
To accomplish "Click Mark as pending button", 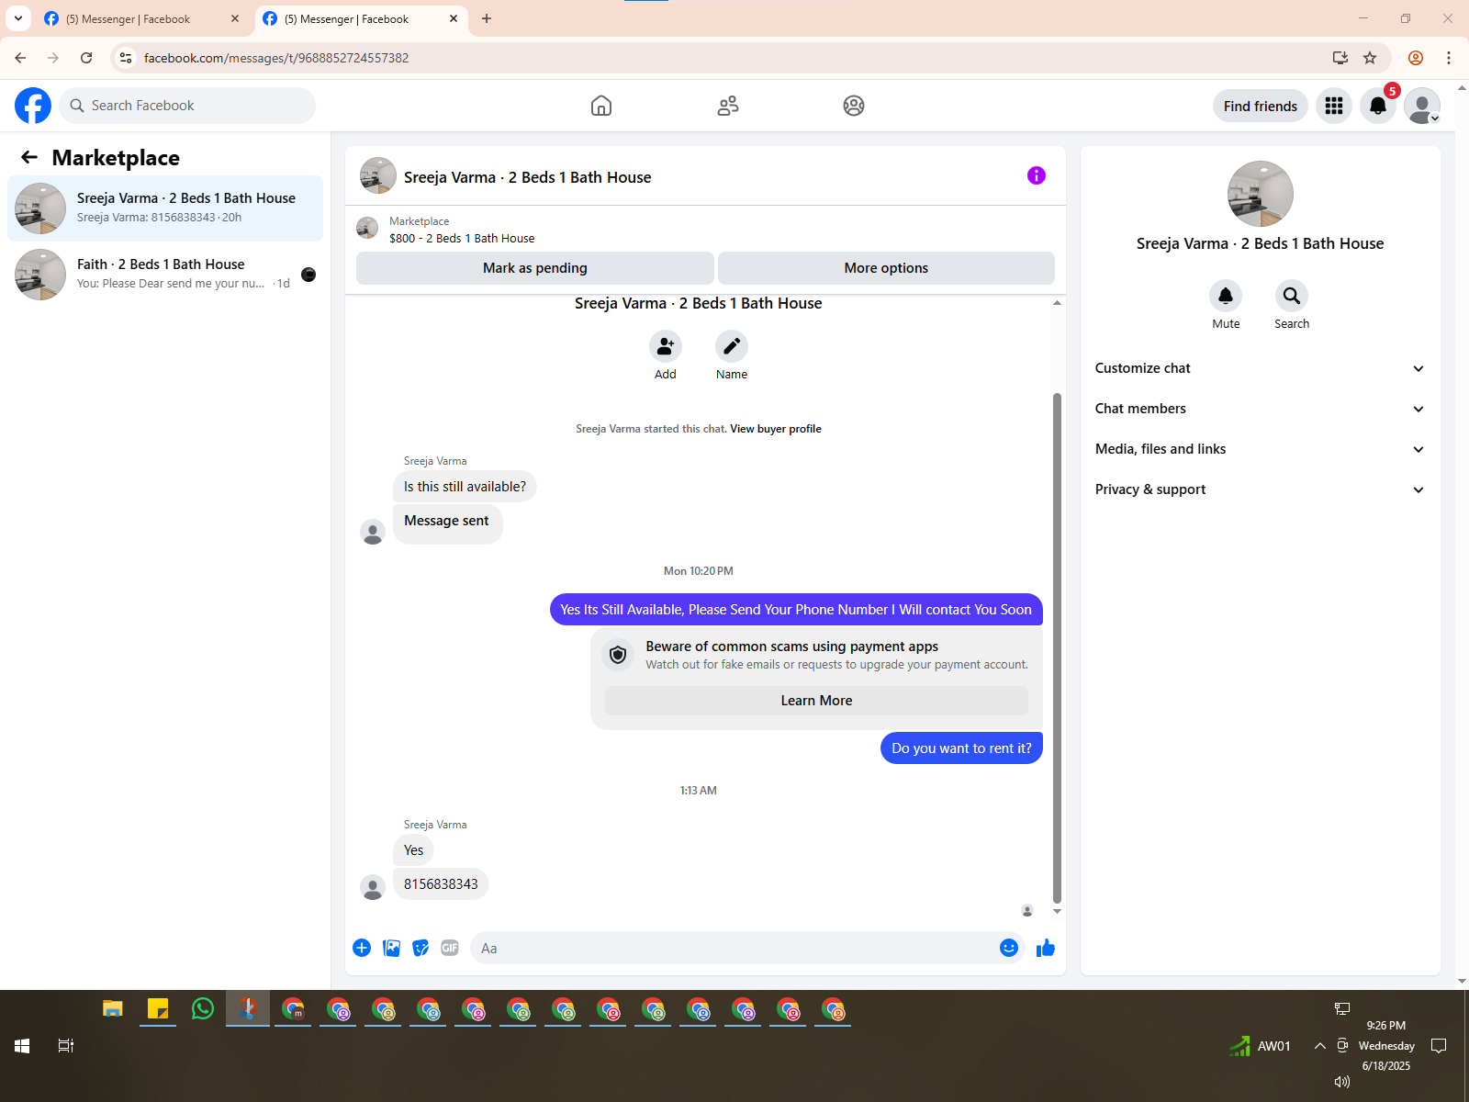I will (x=535, y=268).
